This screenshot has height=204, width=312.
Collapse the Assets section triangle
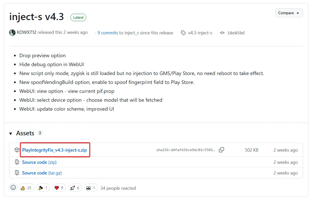pyautogui.click(x=11, y=133)
